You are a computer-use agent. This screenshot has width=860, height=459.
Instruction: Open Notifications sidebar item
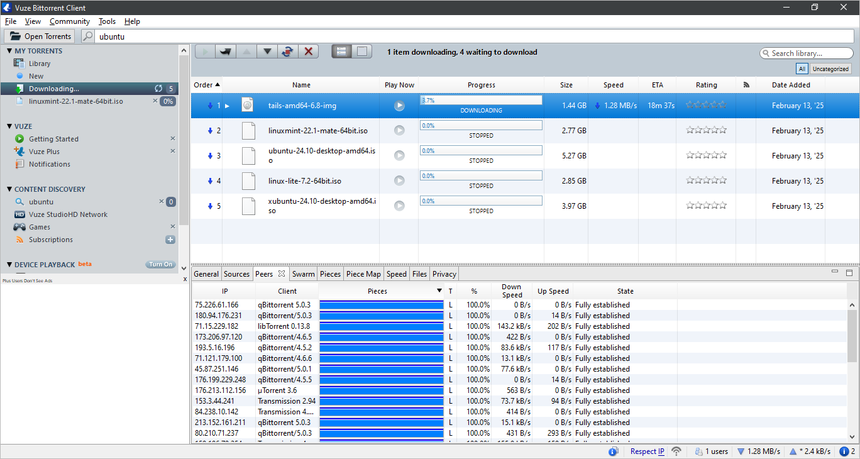(49, 164)
